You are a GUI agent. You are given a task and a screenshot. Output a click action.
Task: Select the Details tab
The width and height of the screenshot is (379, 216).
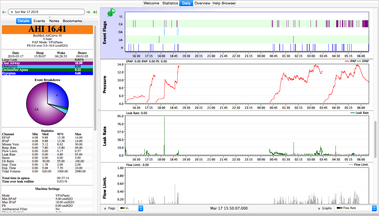24,21
